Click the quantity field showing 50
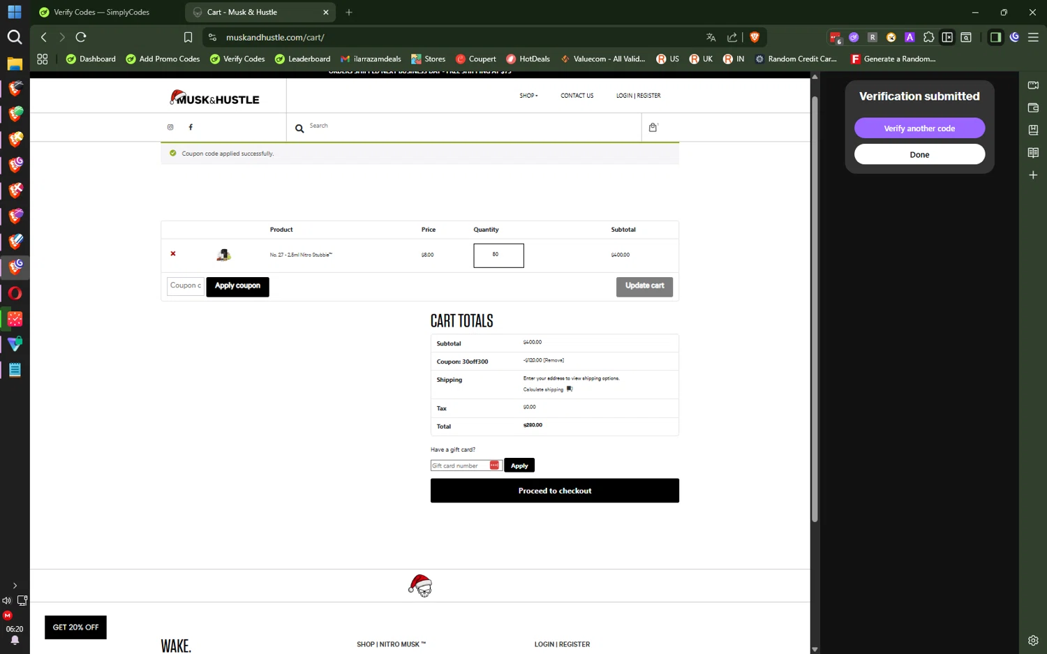This screenshot has width=1047, height=654. point(498,255)
